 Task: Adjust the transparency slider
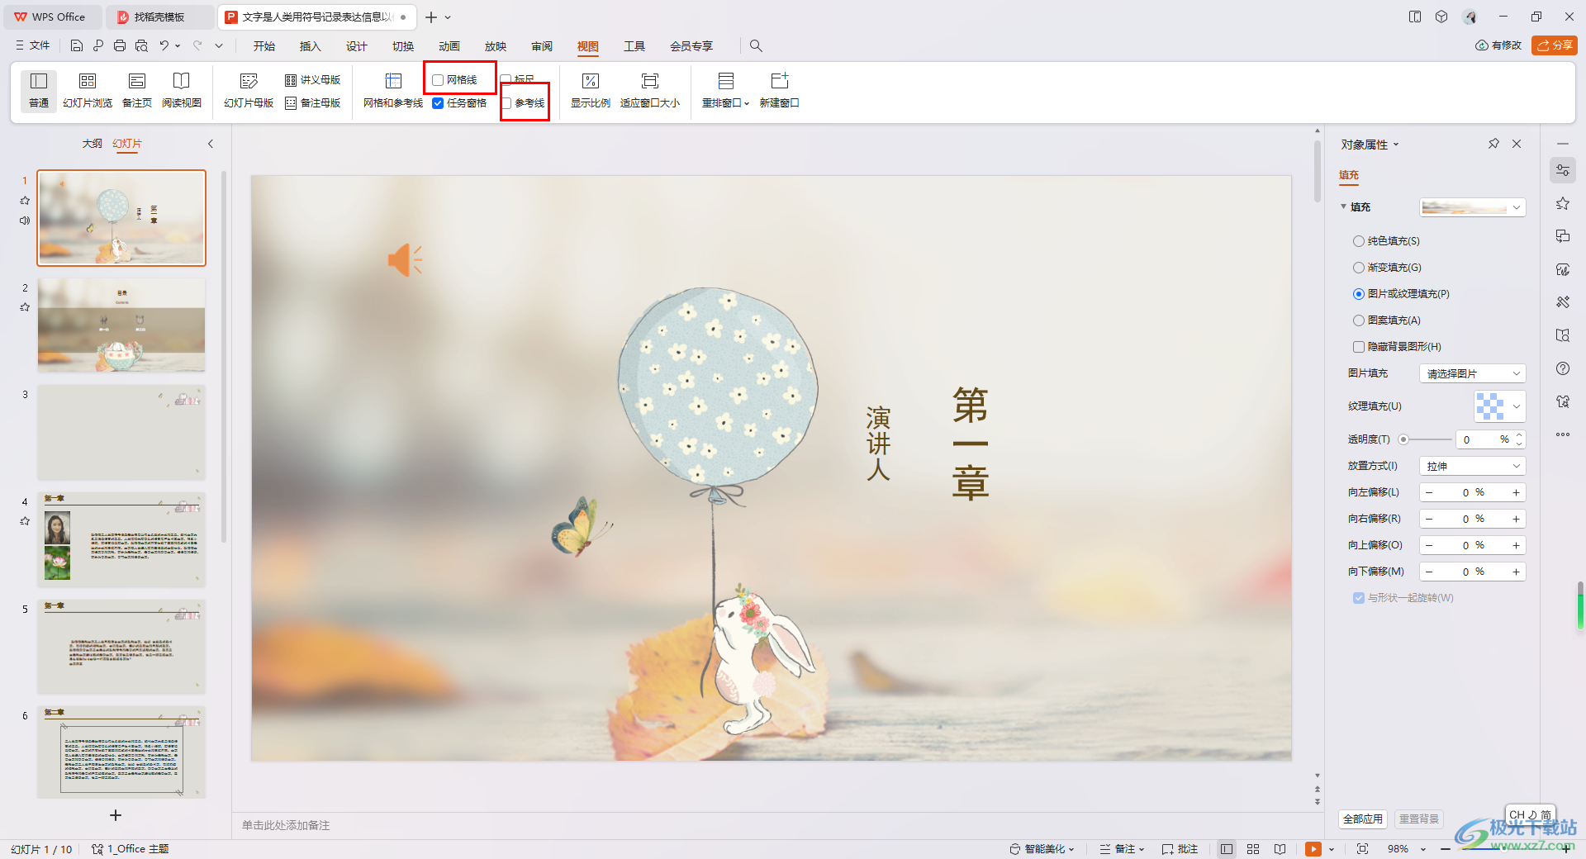point(1403,439)
